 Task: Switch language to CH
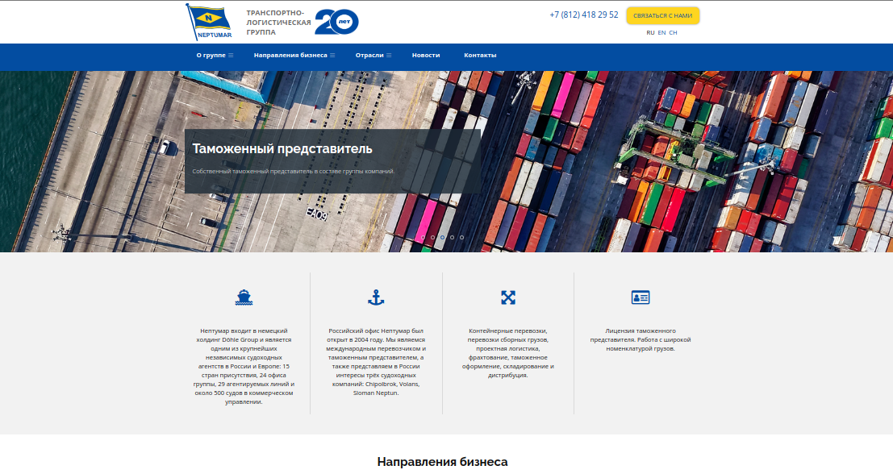pos(673,32)
